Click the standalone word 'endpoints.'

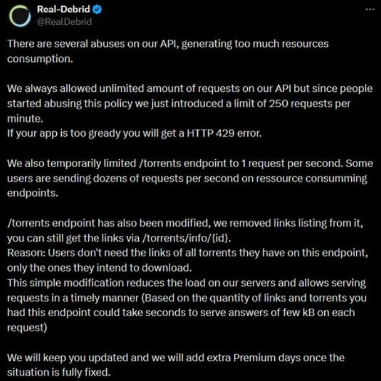coord(33,193)
